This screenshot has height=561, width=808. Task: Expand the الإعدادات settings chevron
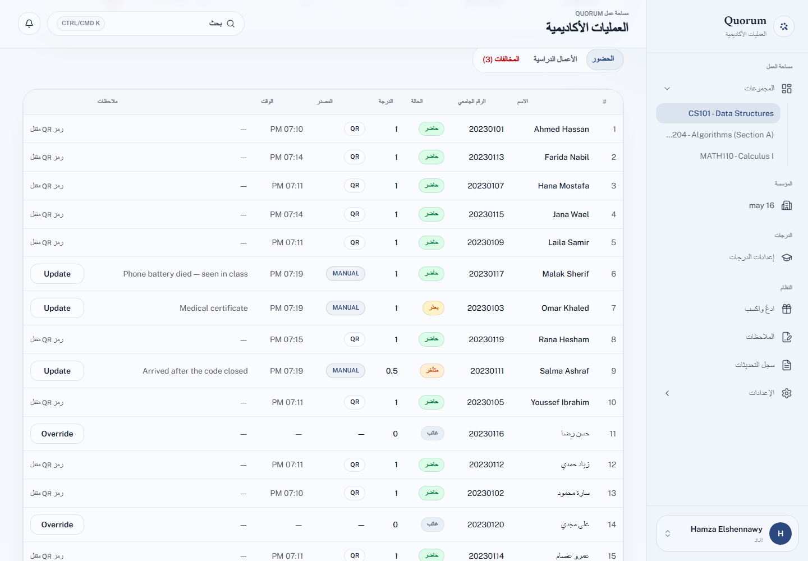click(667, 393)
